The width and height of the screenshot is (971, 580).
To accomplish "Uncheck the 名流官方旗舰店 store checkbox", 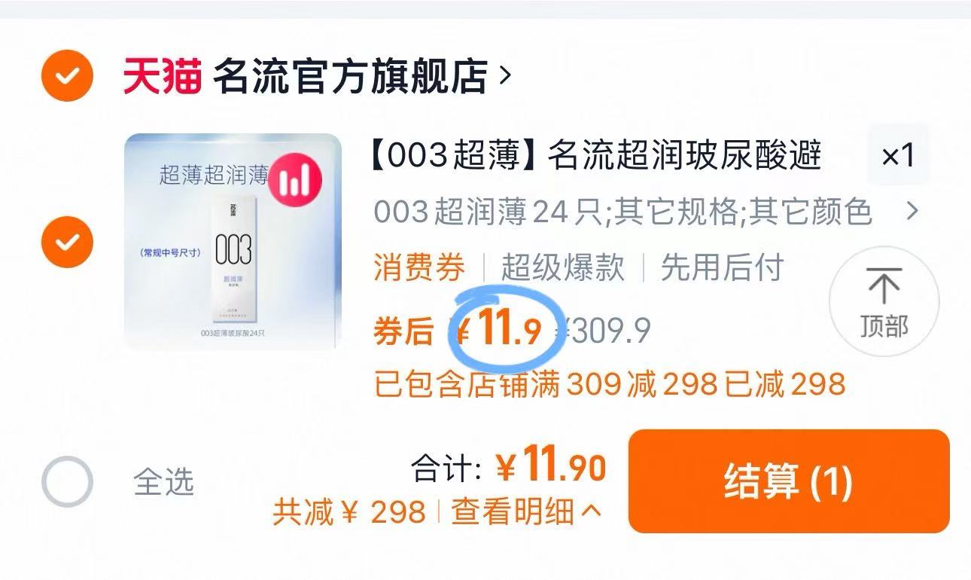I will 67,76.
